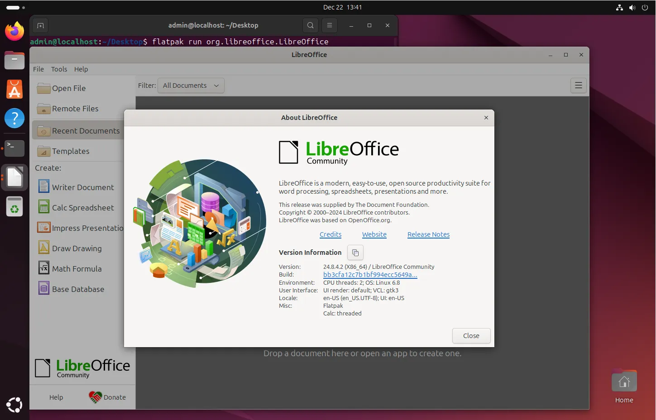Expand the All Documents filter dropdown

[x=191, y=86]
